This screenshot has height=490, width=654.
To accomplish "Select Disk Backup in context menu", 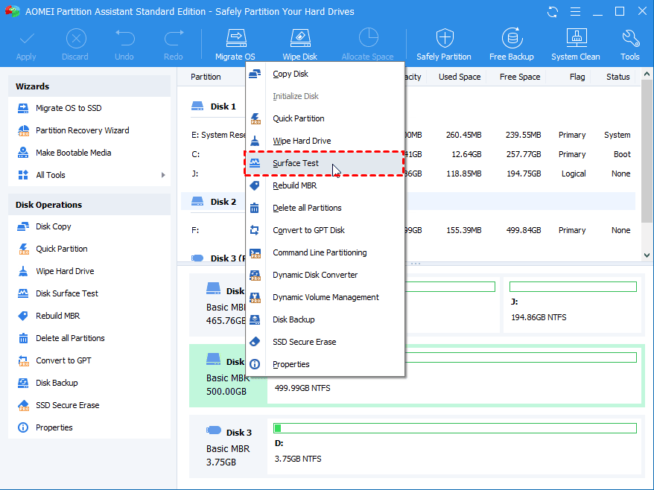I will coord(325,319).
